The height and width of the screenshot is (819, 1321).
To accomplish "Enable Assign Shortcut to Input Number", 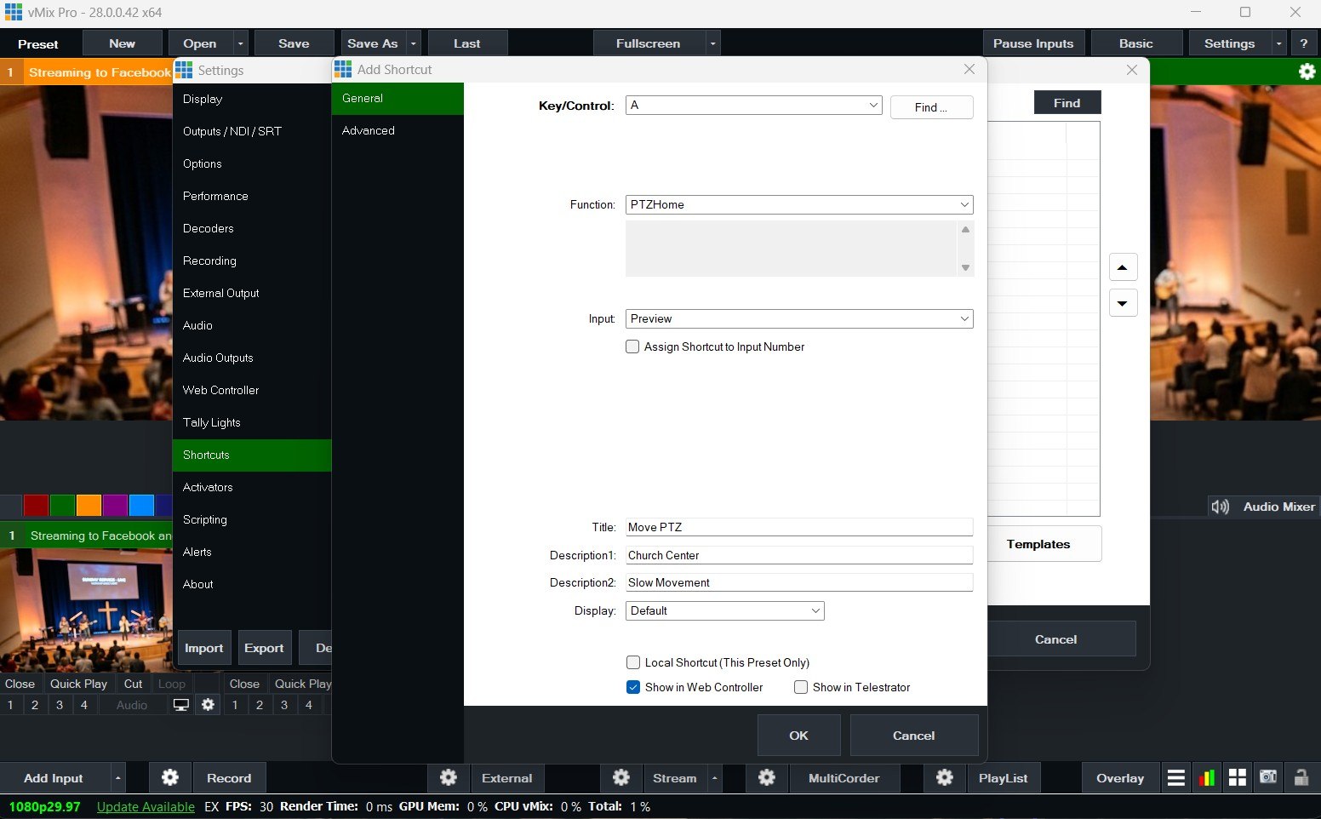I will (632, 346).
